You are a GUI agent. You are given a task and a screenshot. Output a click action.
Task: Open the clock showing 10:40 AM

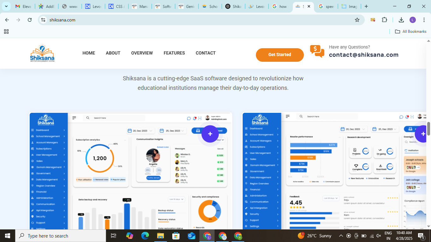click(x=404, y=236)
